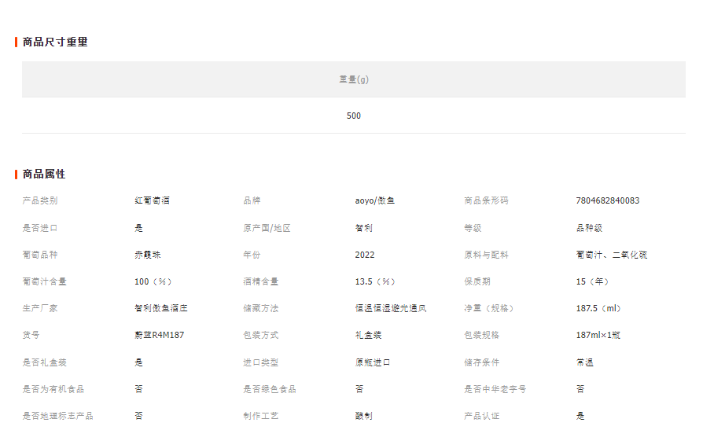Select the packaging method value 礼盒装

pos(368,335)
